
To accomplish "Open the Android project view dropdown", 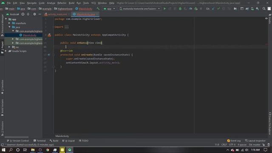I will 12,14.
